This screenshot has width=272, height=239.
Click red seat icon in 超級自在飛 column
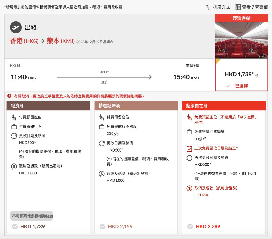(189, 117)
